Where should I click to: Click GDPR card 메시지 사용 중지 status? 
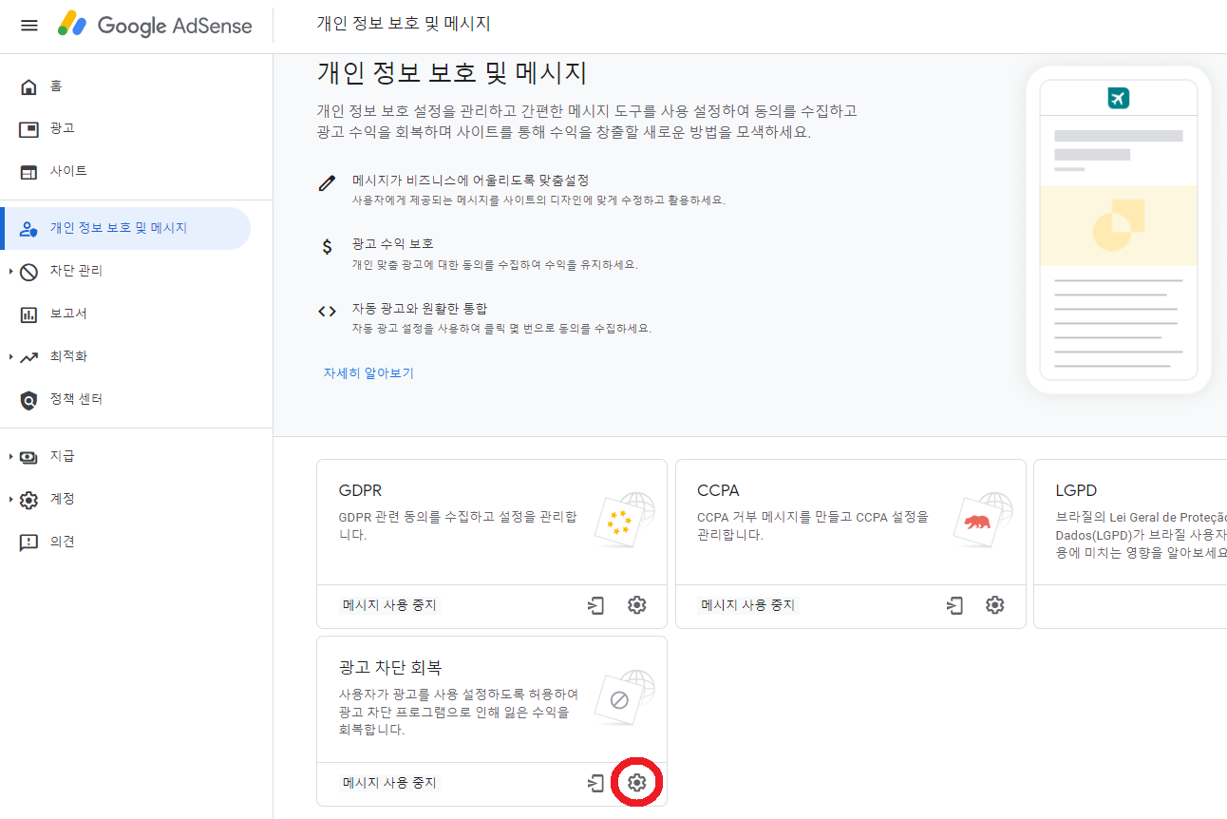[x=389, y=605]
